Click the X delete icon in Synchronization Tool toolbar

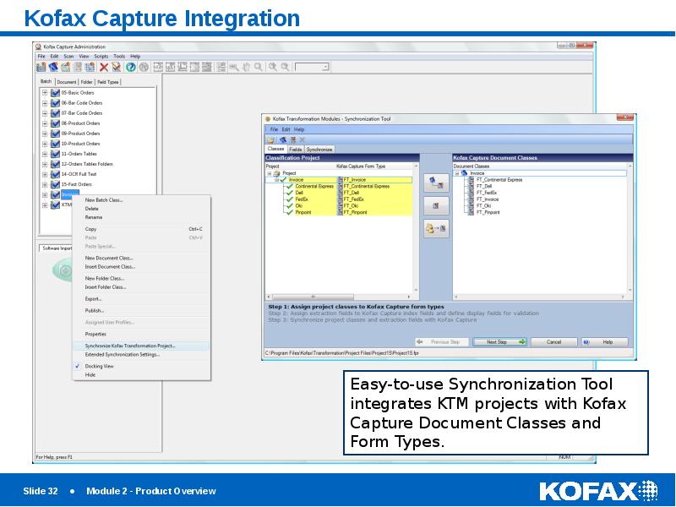point(302,139)
